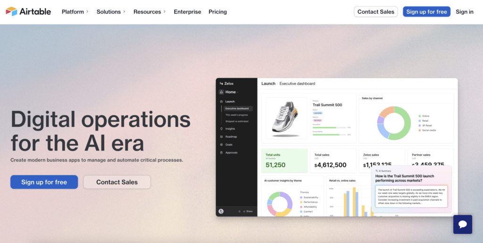Click the Zelos logo icon in dashboard sidebar
The height and width of the screenshot is (243, 483).
221,84
